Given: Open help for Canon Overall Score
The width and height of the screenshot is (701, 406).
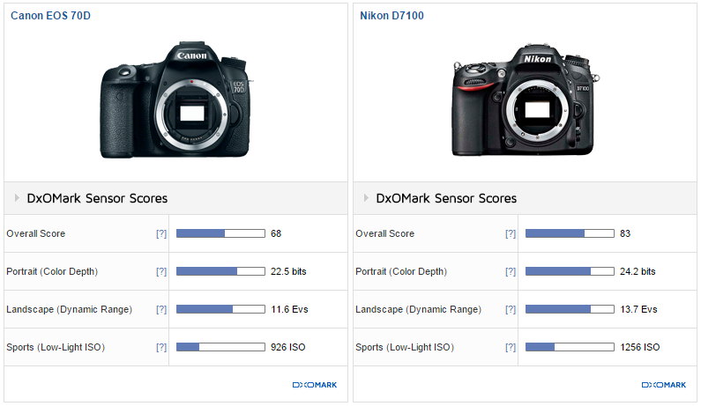Looking at the screenshot, I should tap(161, 233).
